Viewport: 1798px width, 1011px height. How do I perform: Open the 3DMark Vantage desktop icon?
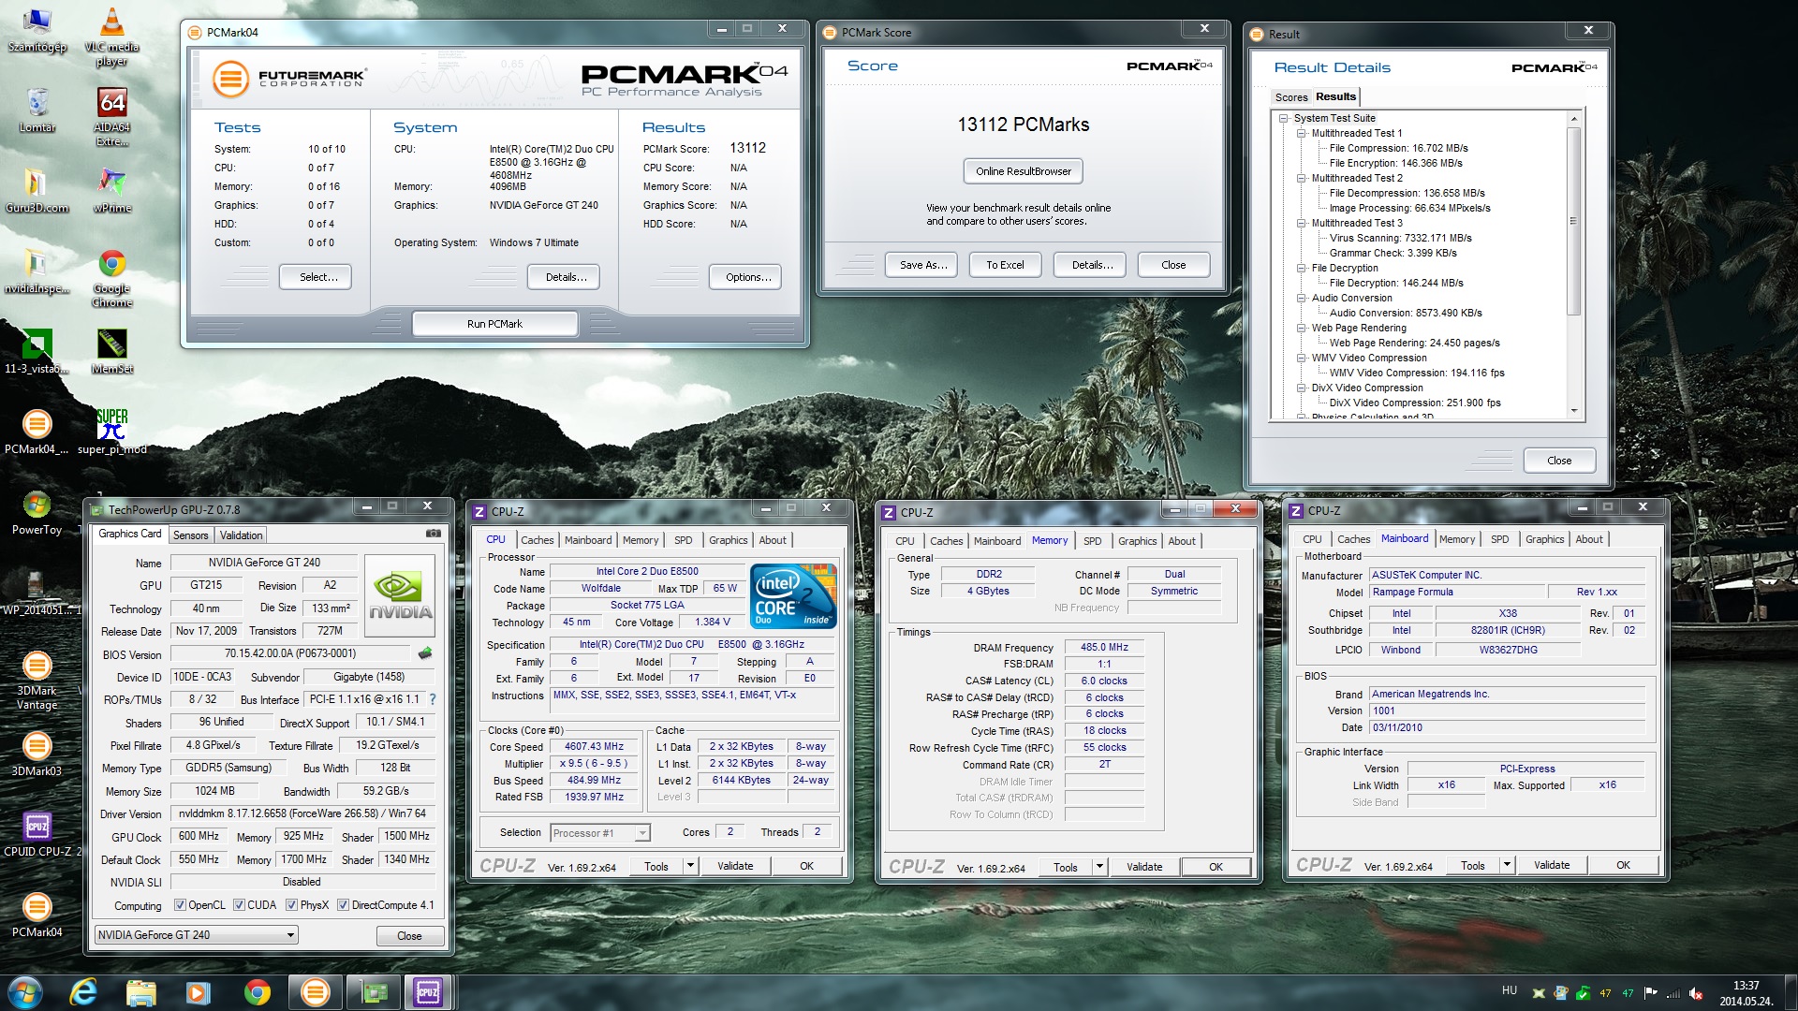(x=37, y=680)
